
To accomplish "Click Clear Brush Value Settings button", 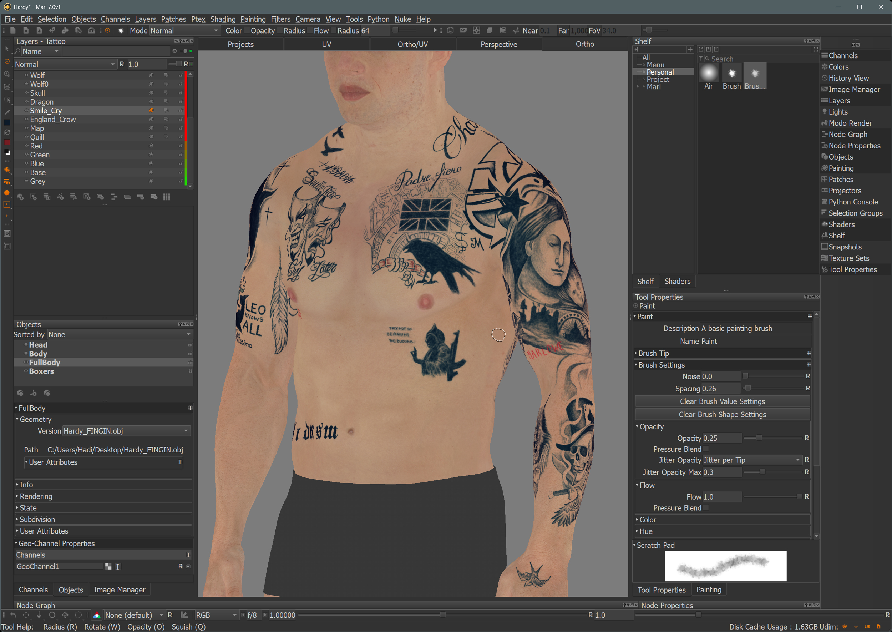I will tap(722, 401).
